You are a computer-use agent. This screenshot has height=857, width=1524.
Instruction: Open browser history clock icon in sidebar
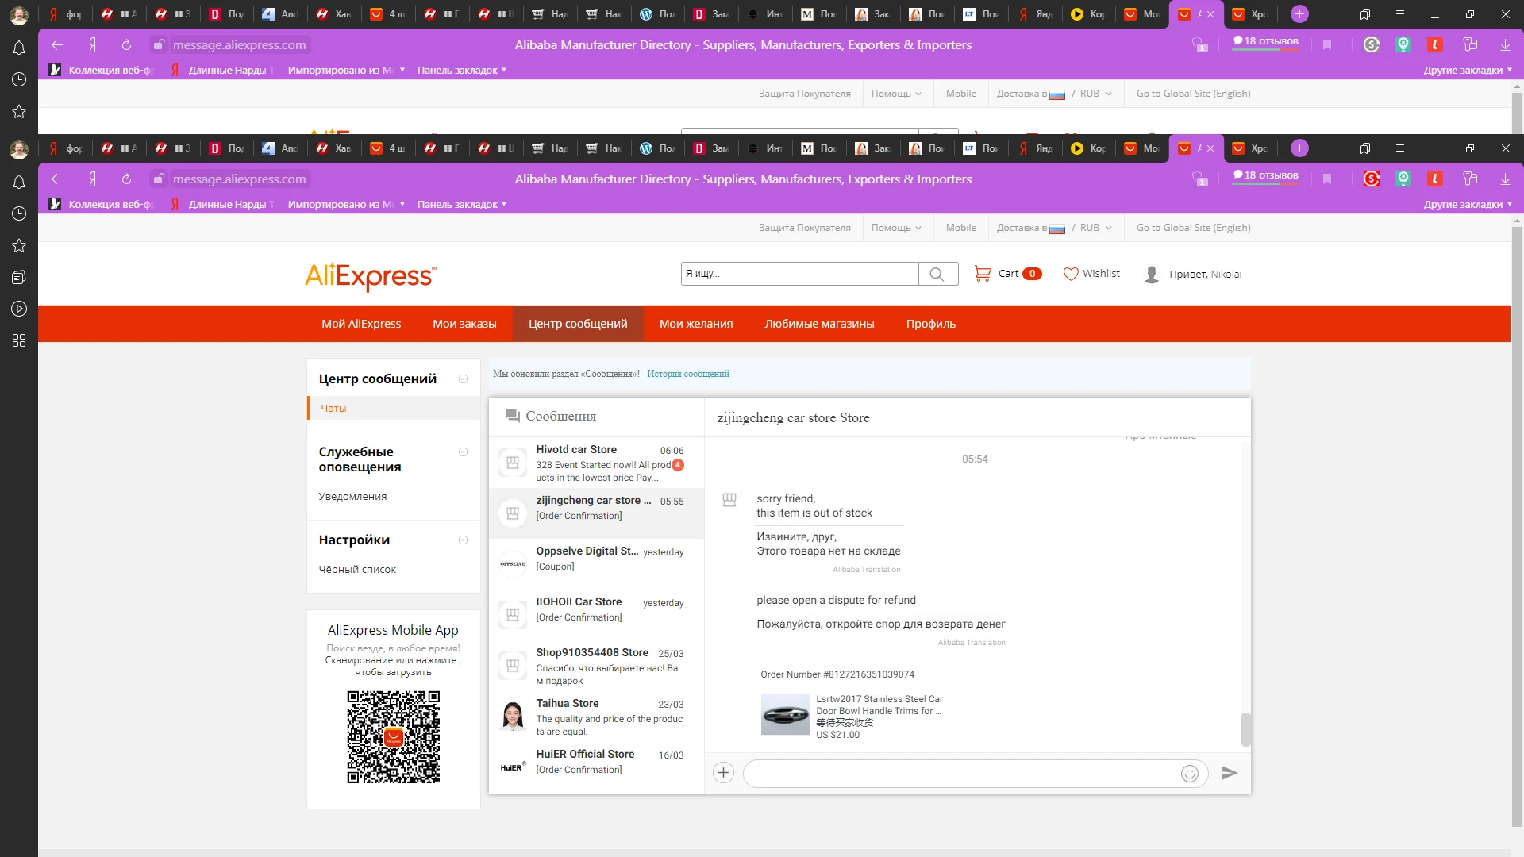tap(19, 213)
